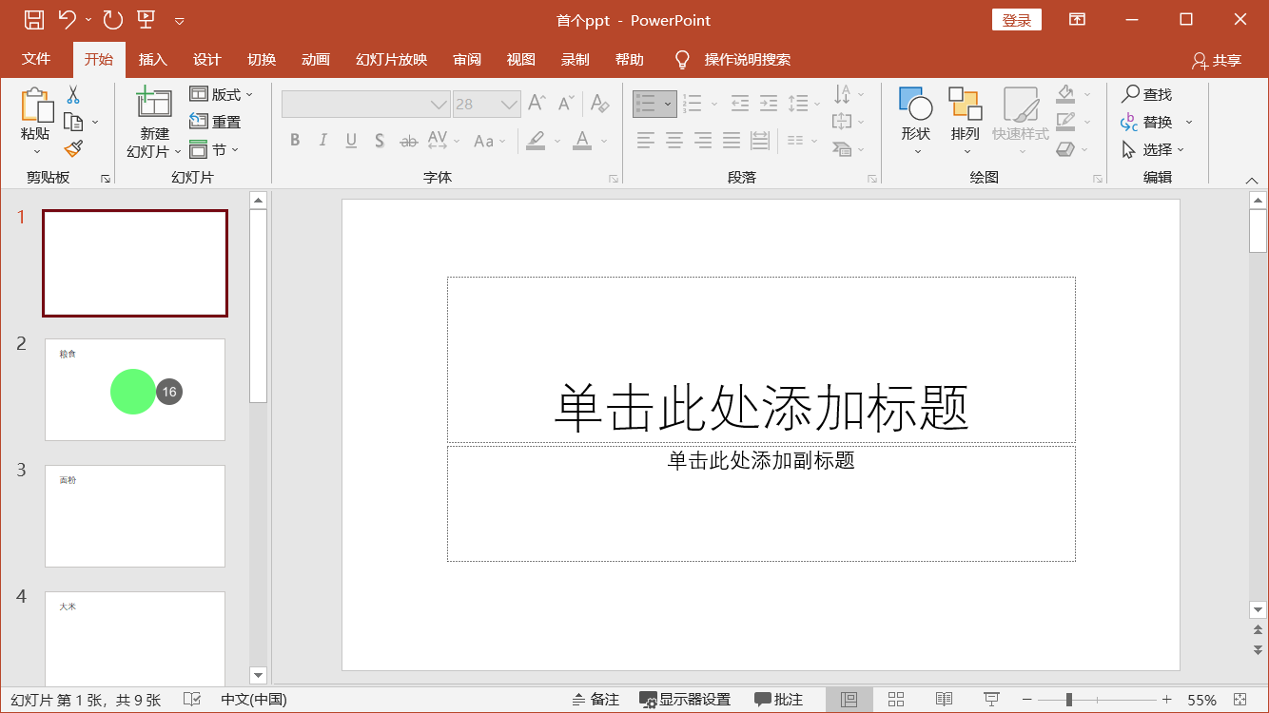The image size is (1269, 713).
Task: Select slide 3 thumbnail labeled 面粉
Action: click(135, 516)
